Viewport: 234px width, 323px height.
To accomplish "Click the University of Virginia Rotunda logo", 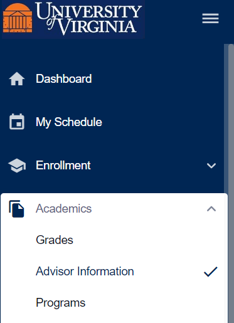I will 18,18.
